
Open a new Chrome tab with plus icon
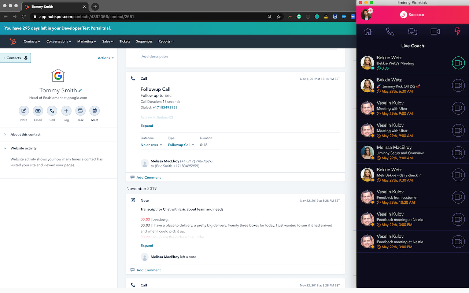click(95, 7)
